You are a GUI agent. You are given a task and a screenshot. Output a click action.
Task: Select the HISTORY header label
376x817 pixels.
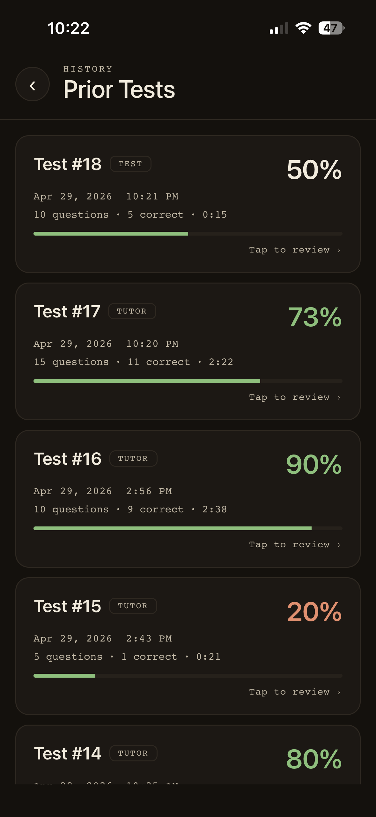click(x=87, y=68)
